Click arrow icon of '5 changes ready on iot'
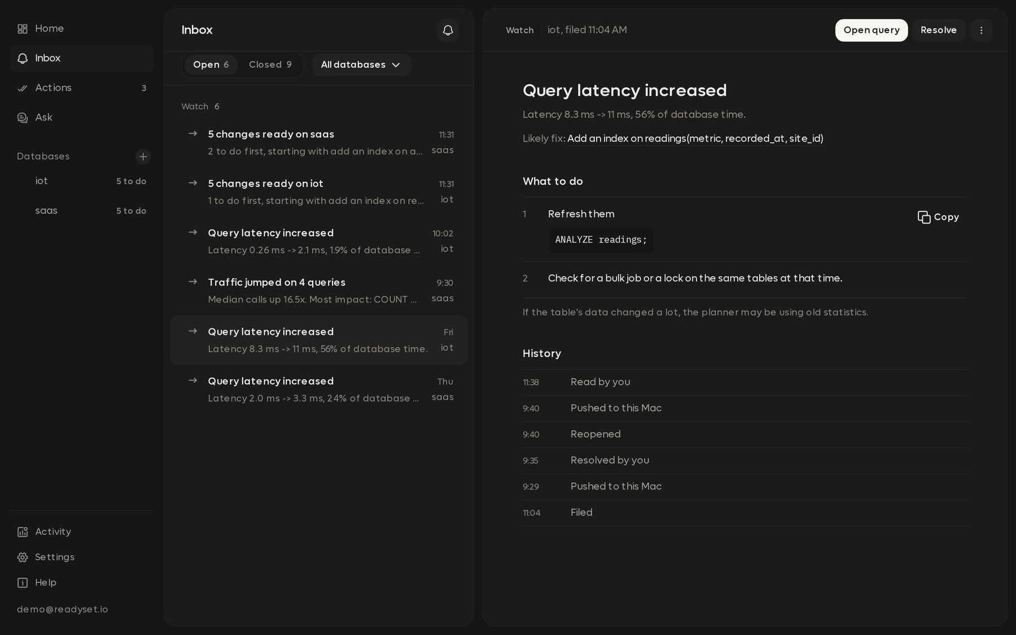Viewport: 1016px width, 635px height. 193,183
